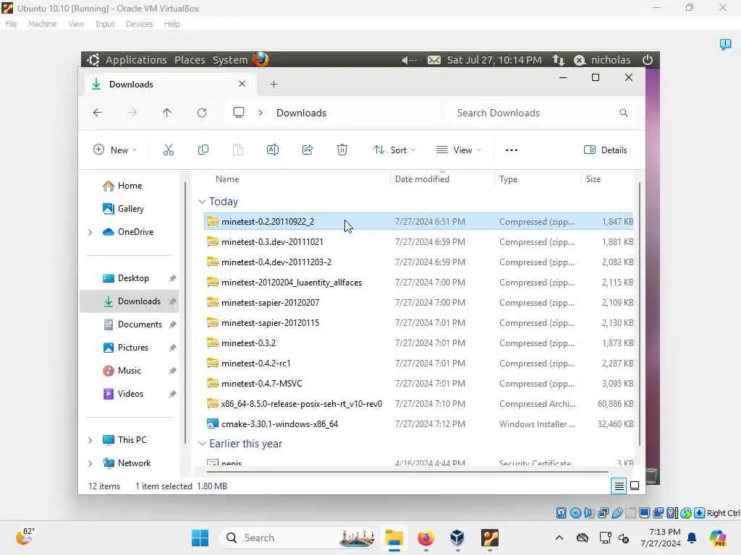Click the Cut scissors icon in the toolbar

168,150
